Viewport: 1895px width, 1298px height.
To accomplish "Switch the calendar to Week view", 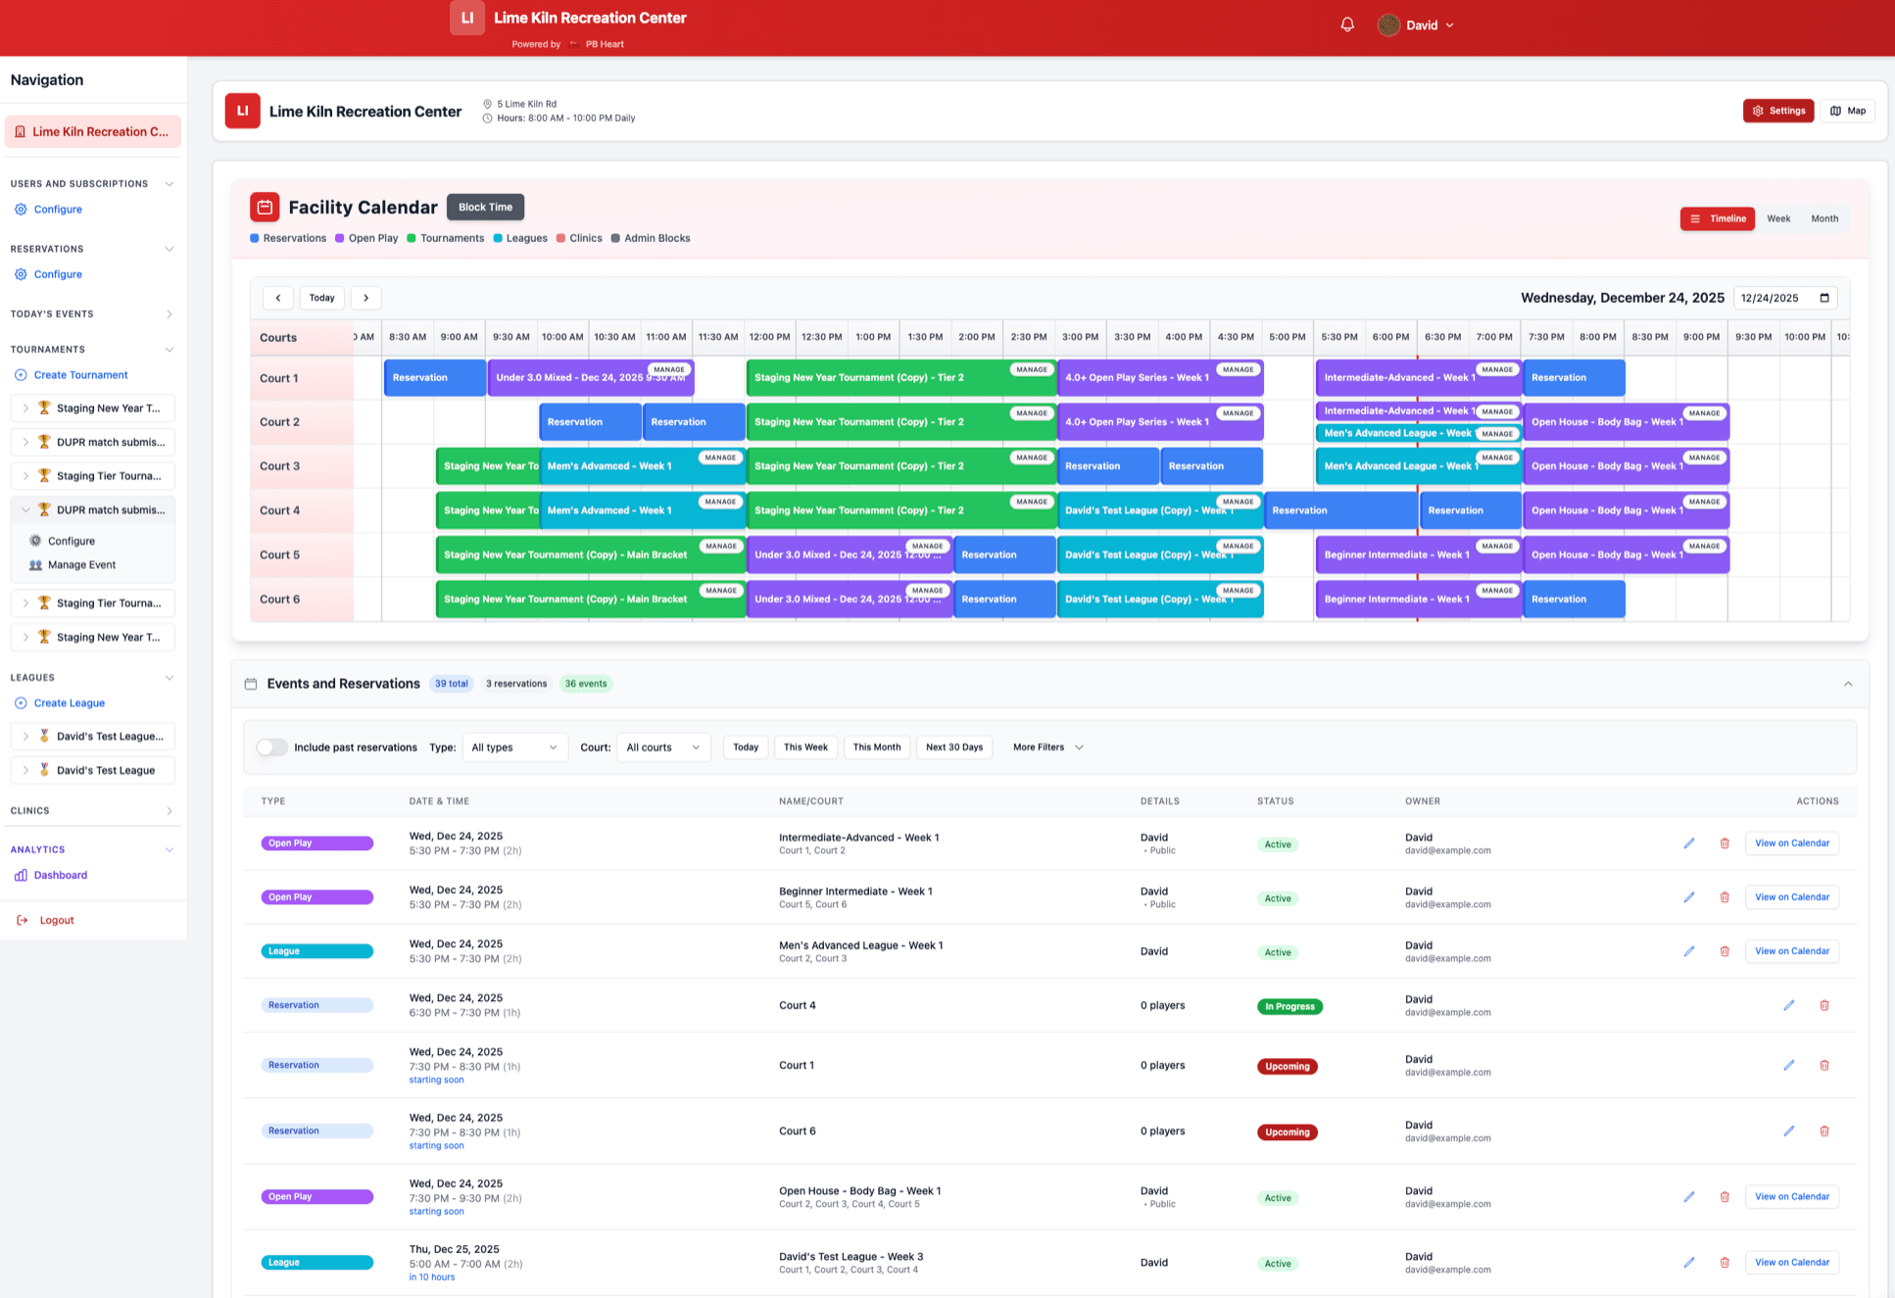I will 1778,218.
